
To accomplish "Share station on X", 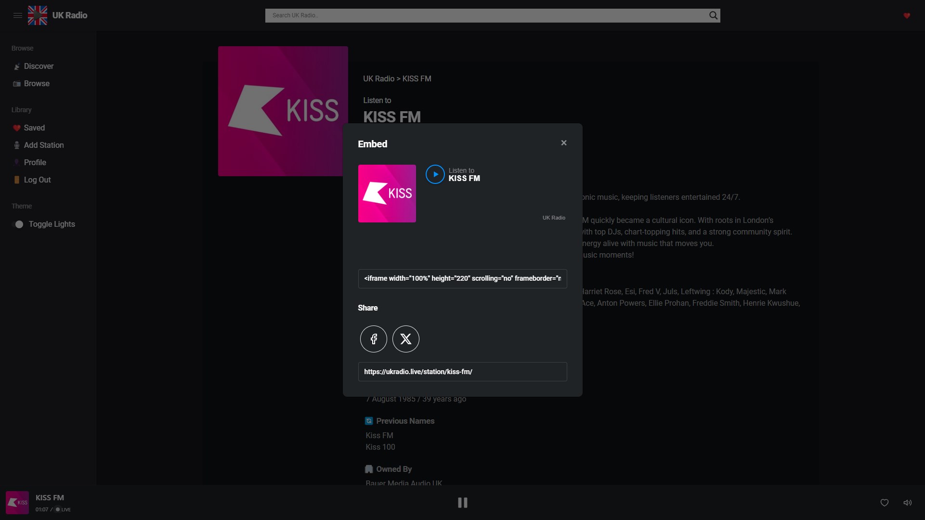I will point(406,339).
